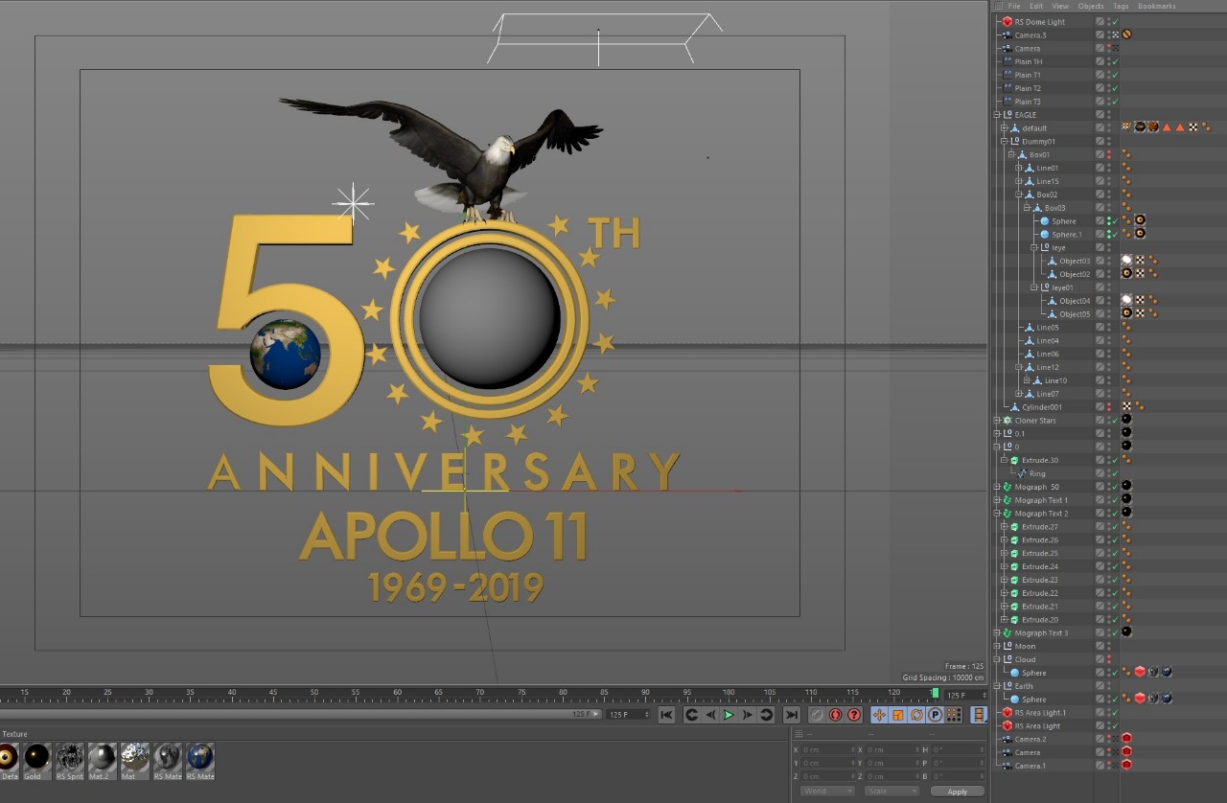Image resolution: width=1227 pixels, height=803 pixels.
Task: Click the Protection tag on Camera.3
Action: (x=1127, y=34)
